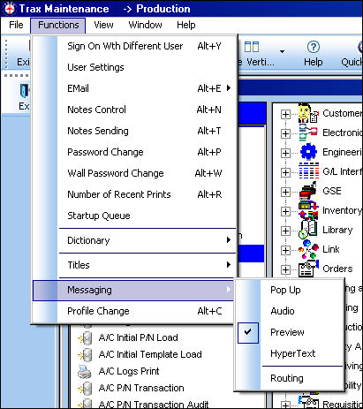Expand the Inventory tree node
The image size is (363, 409).
click(x=285, y=211)
